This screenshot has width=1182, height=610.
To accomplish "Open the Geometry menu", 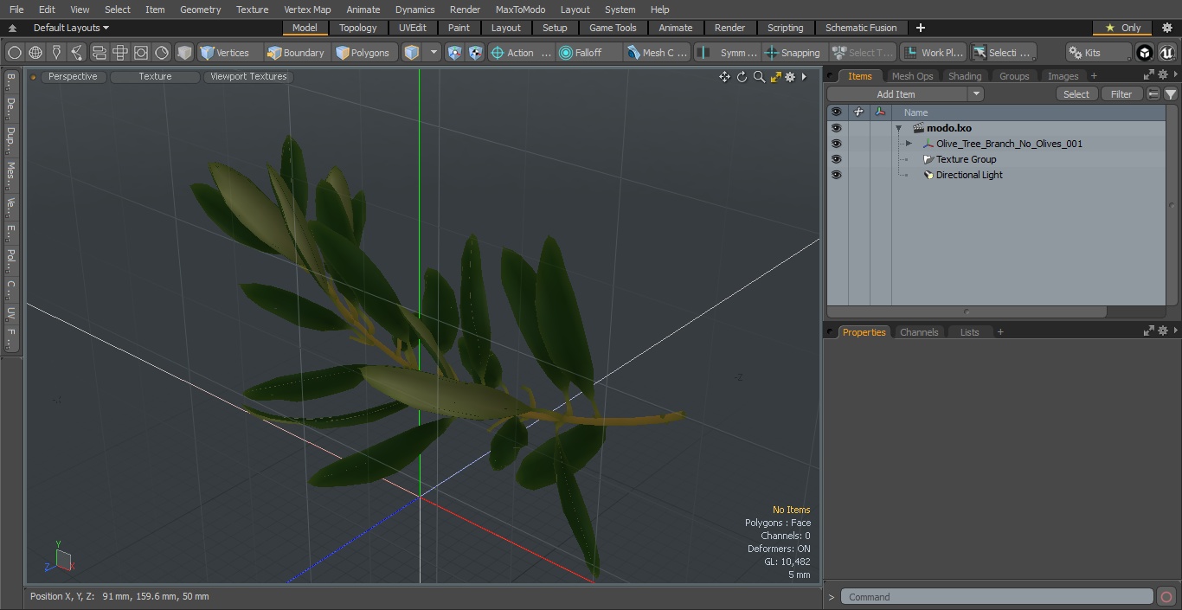I will point(200,10).
